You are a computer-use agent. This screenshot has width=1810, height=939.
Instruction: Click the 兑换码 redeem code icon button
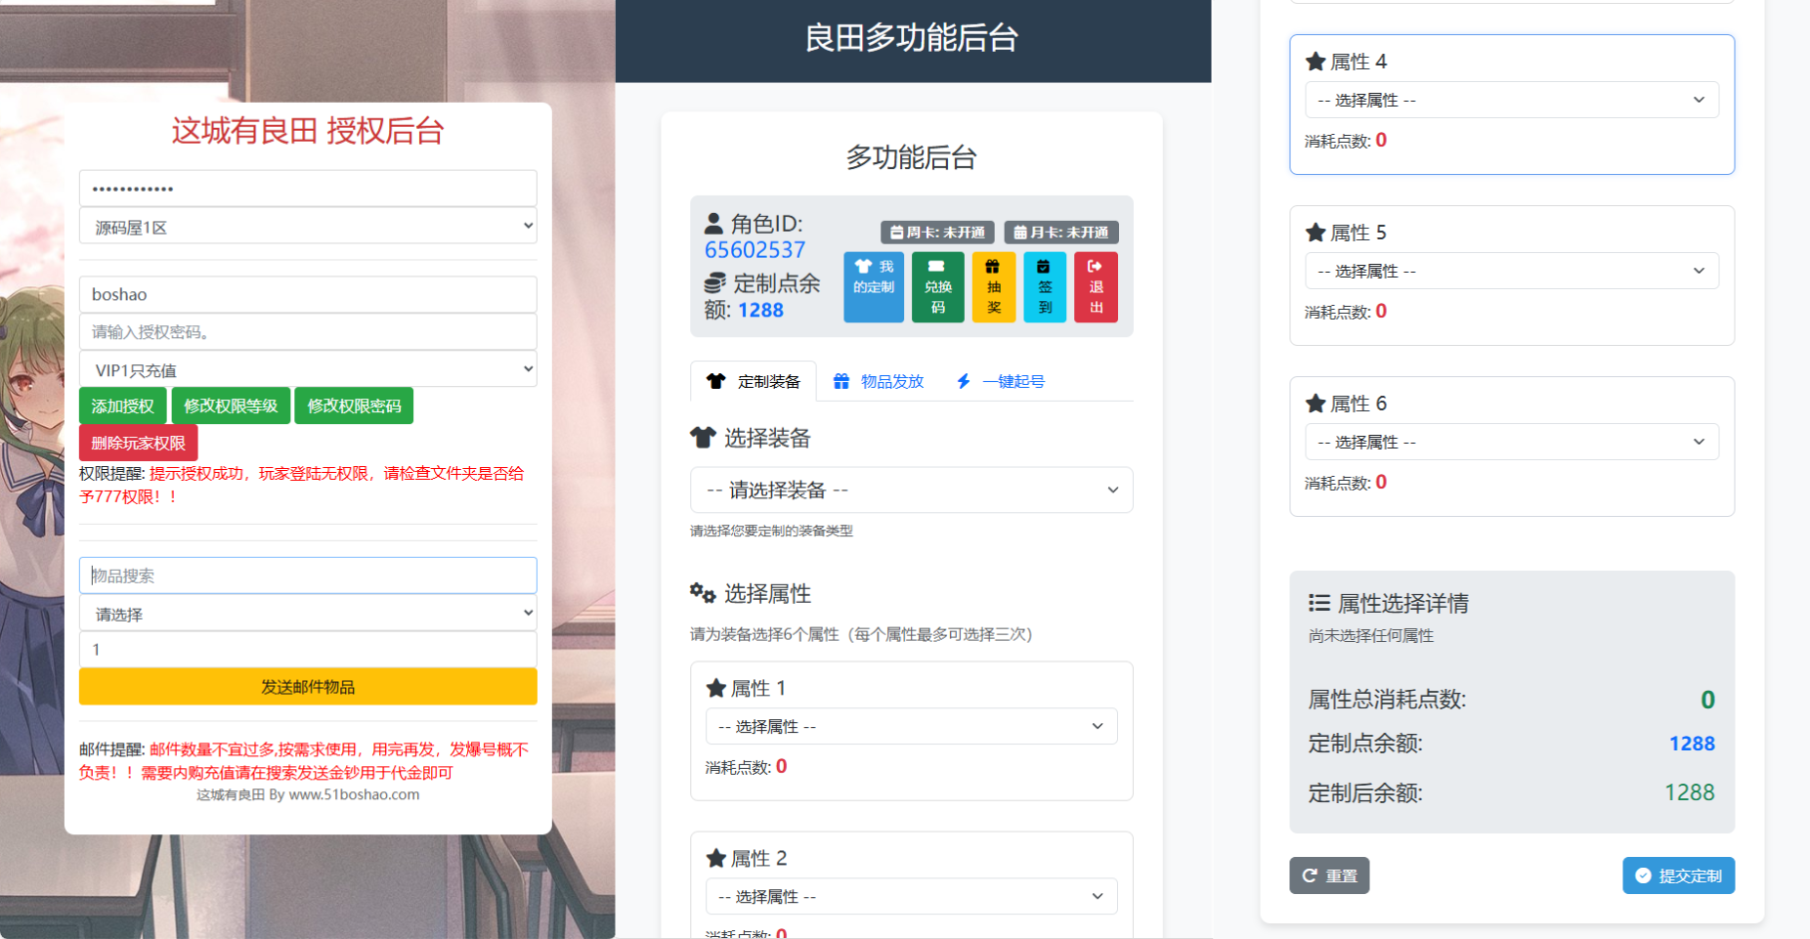pos(938,287)
